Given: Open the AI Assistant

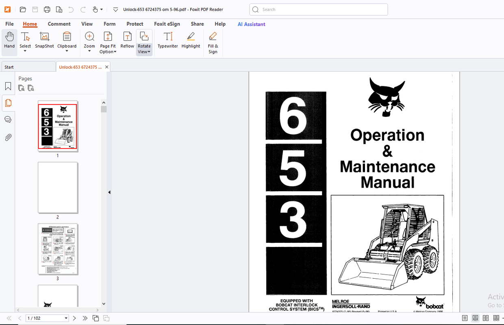Looking at the screenshot, I should pos(251,24).
